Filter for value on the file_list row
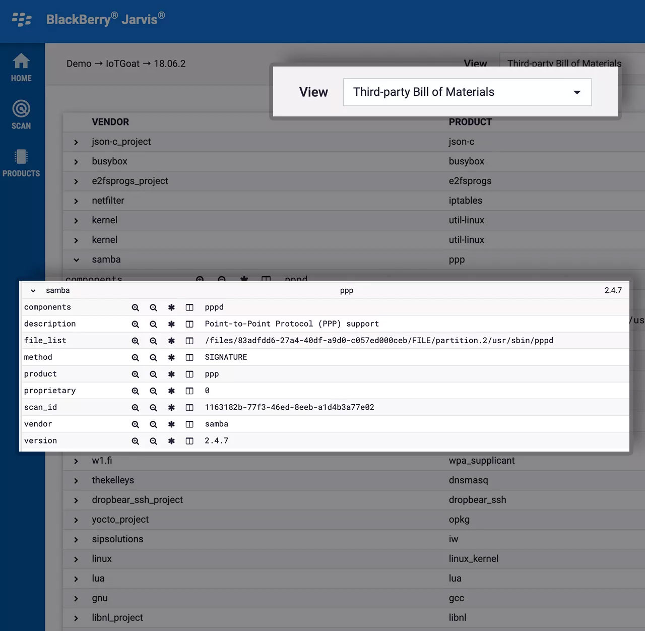Screen dimensions: 645x631 coord(135,341)
